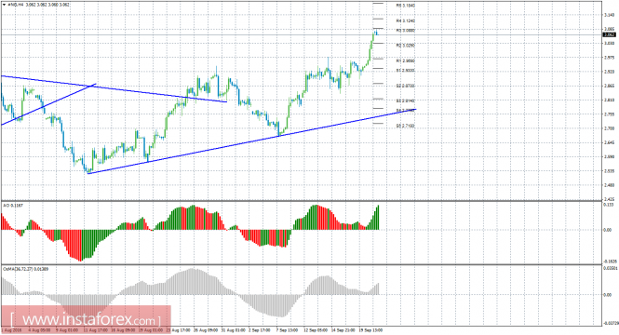Select the S3 2.8140 pivot level label

pyautogui.click(x=406, y=101)
